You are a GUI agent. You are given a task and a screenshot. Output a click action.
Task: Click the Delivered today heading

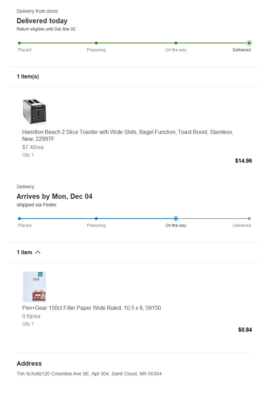pyautogui.click(x=42, y=21)
